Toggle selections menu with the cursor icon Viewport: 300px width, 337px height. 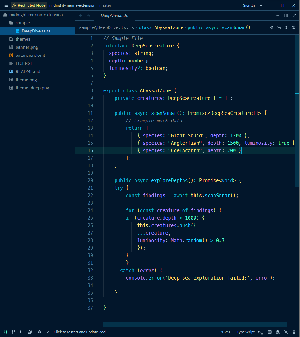tap(286, 27)
